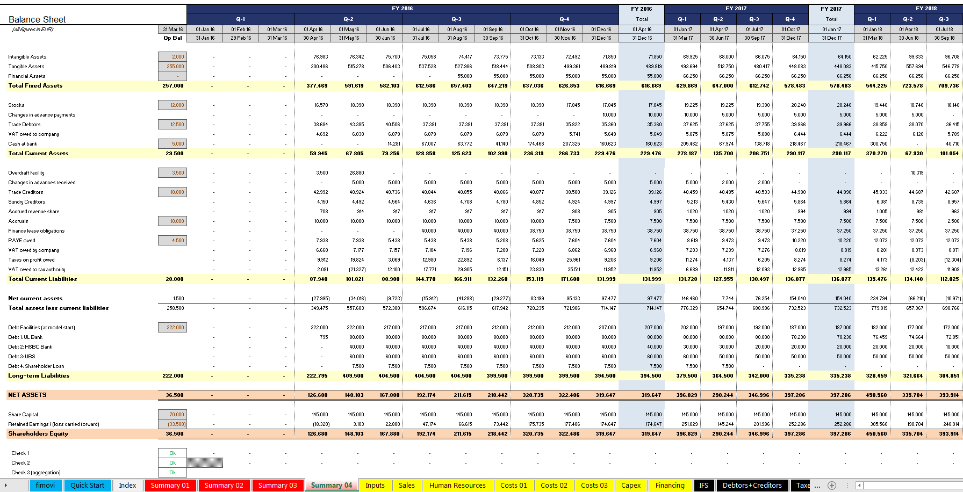Select the NET ASSETS row label
The image size is (963, 492).
(x=27, y=395)
